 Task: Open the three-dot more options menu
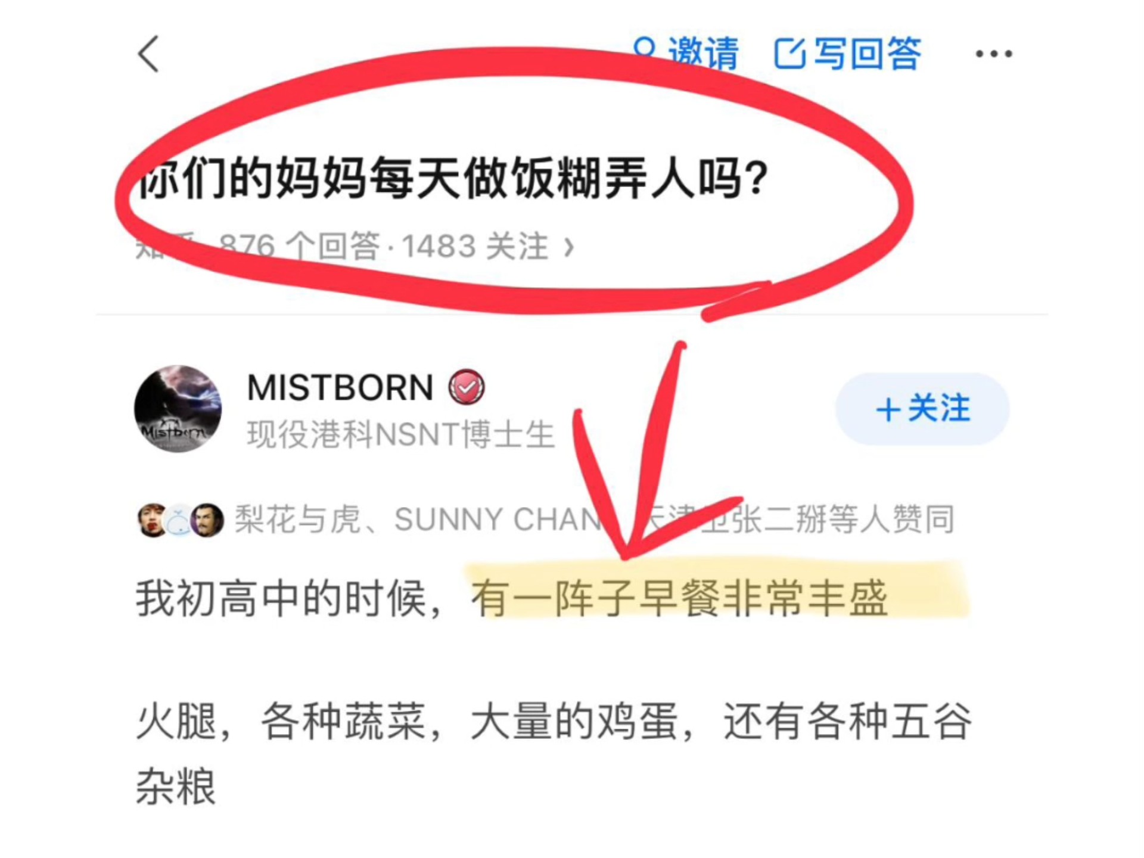coord(993,54)
